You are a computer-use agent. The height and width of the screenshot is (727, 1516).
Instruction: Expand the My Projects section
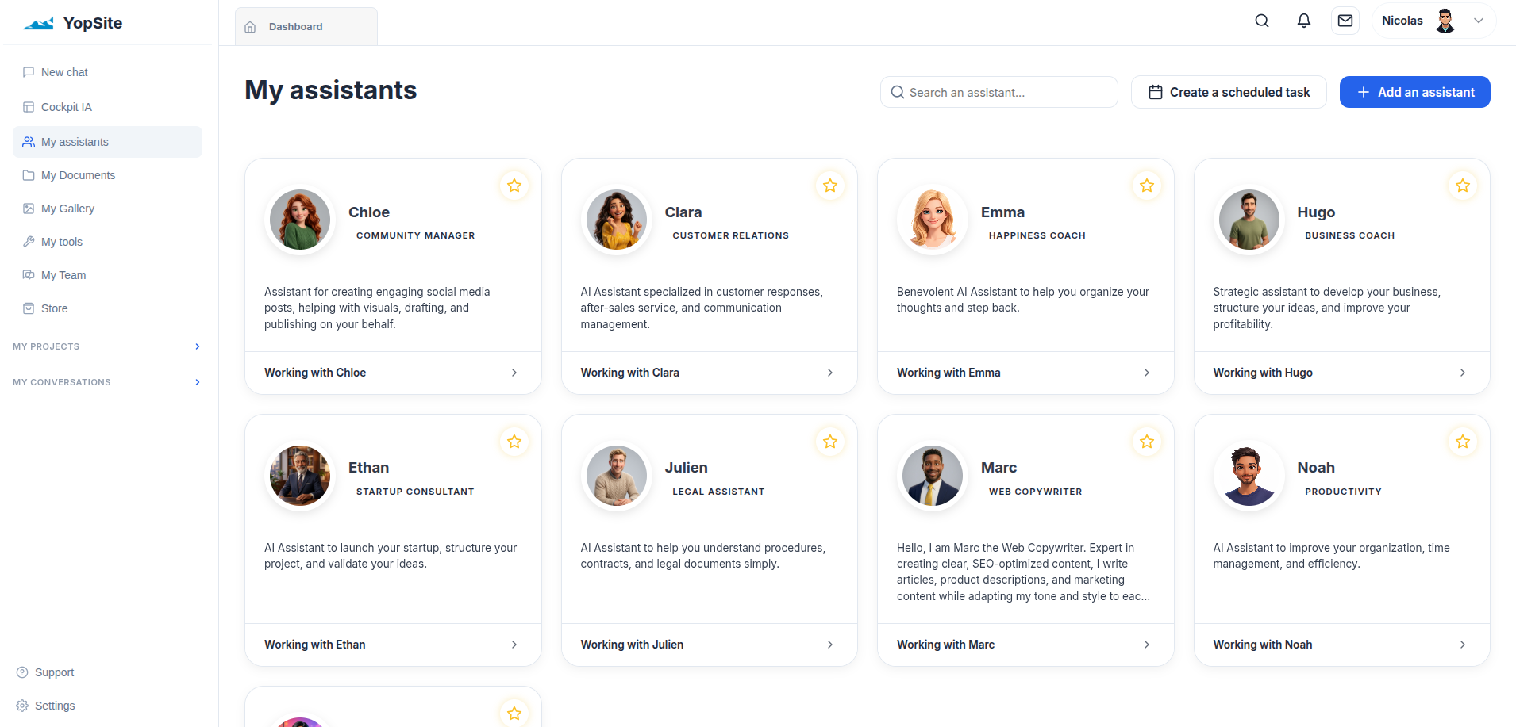click(x=107, y=346)
